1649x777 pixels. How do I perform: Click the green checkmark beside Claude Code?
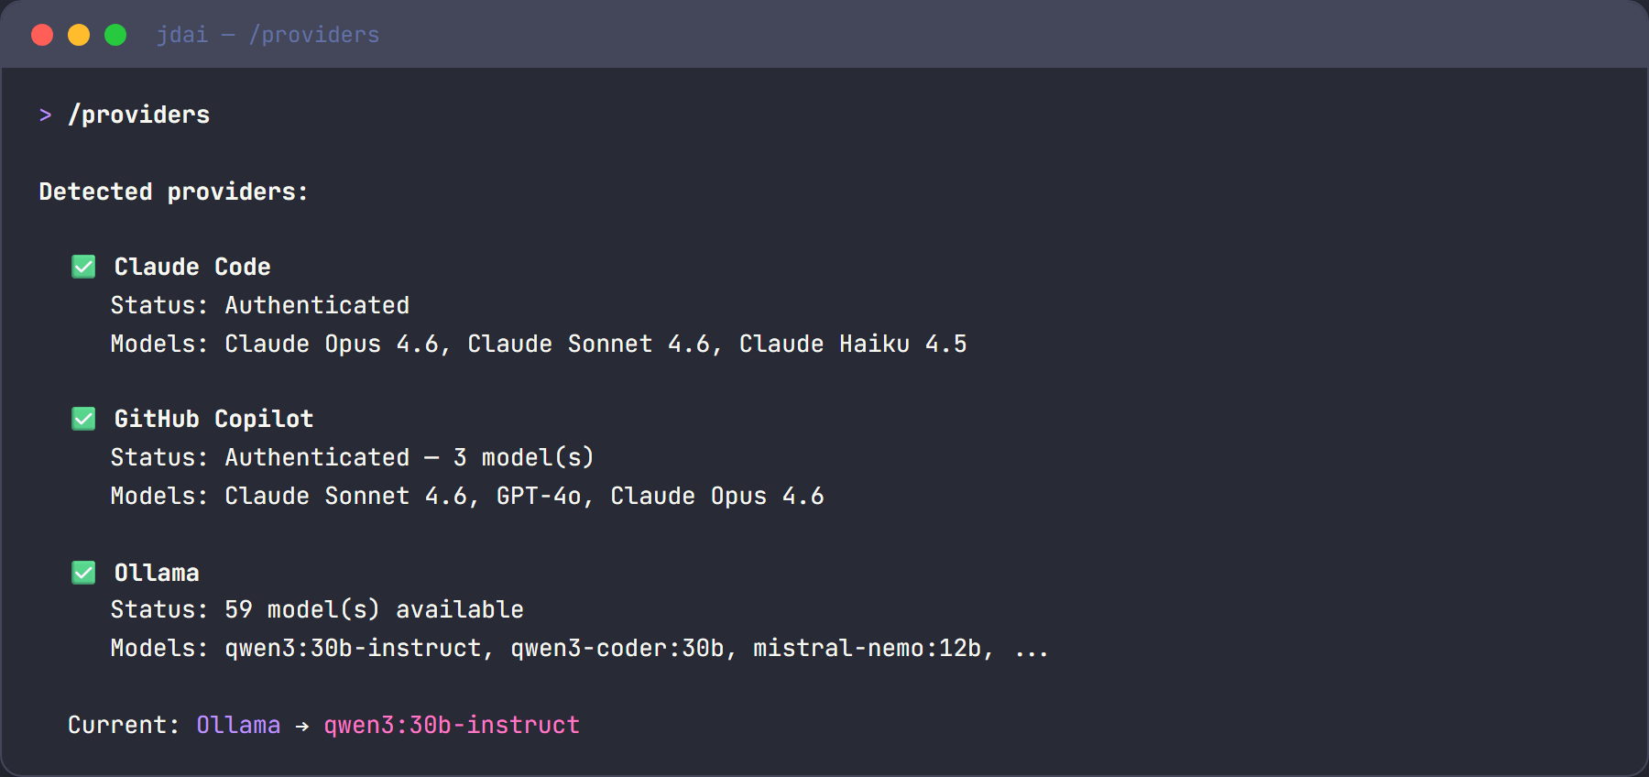pos(83,267)
